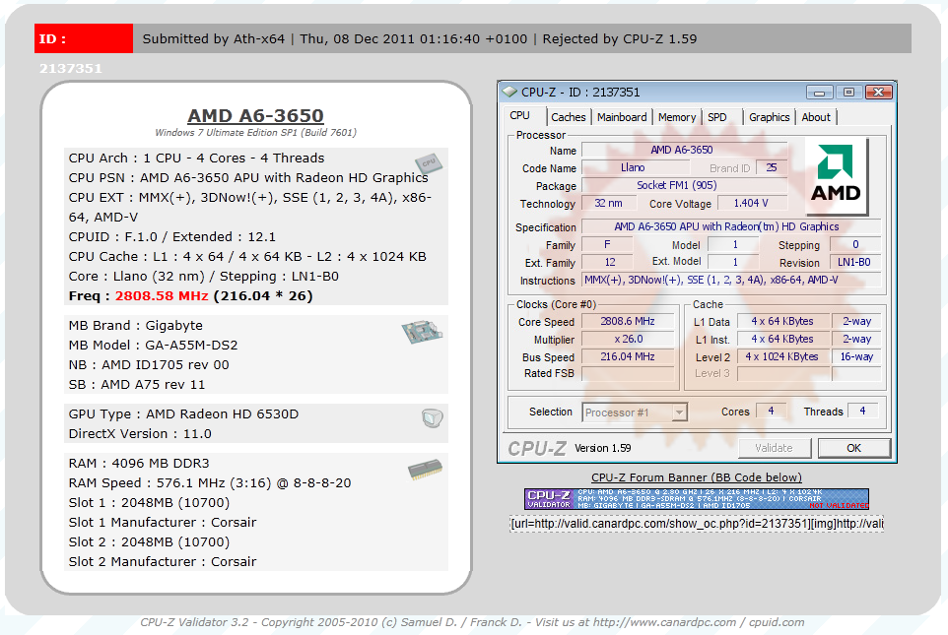Click the AMD logo in CPU-Z window
This screenshot has width=948, height=635.
(836, 176)
